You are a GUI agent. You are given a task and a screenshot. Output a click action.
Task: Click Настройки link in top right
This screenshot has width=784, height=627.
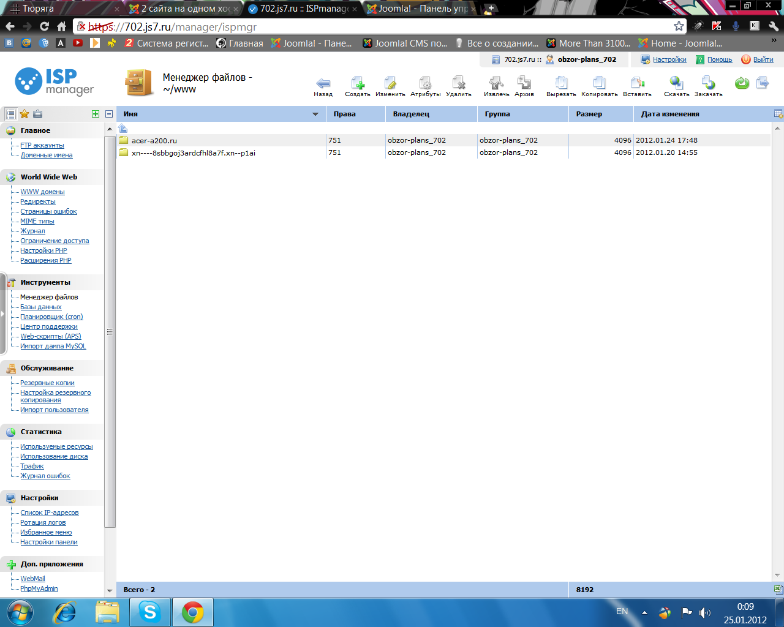669,59
